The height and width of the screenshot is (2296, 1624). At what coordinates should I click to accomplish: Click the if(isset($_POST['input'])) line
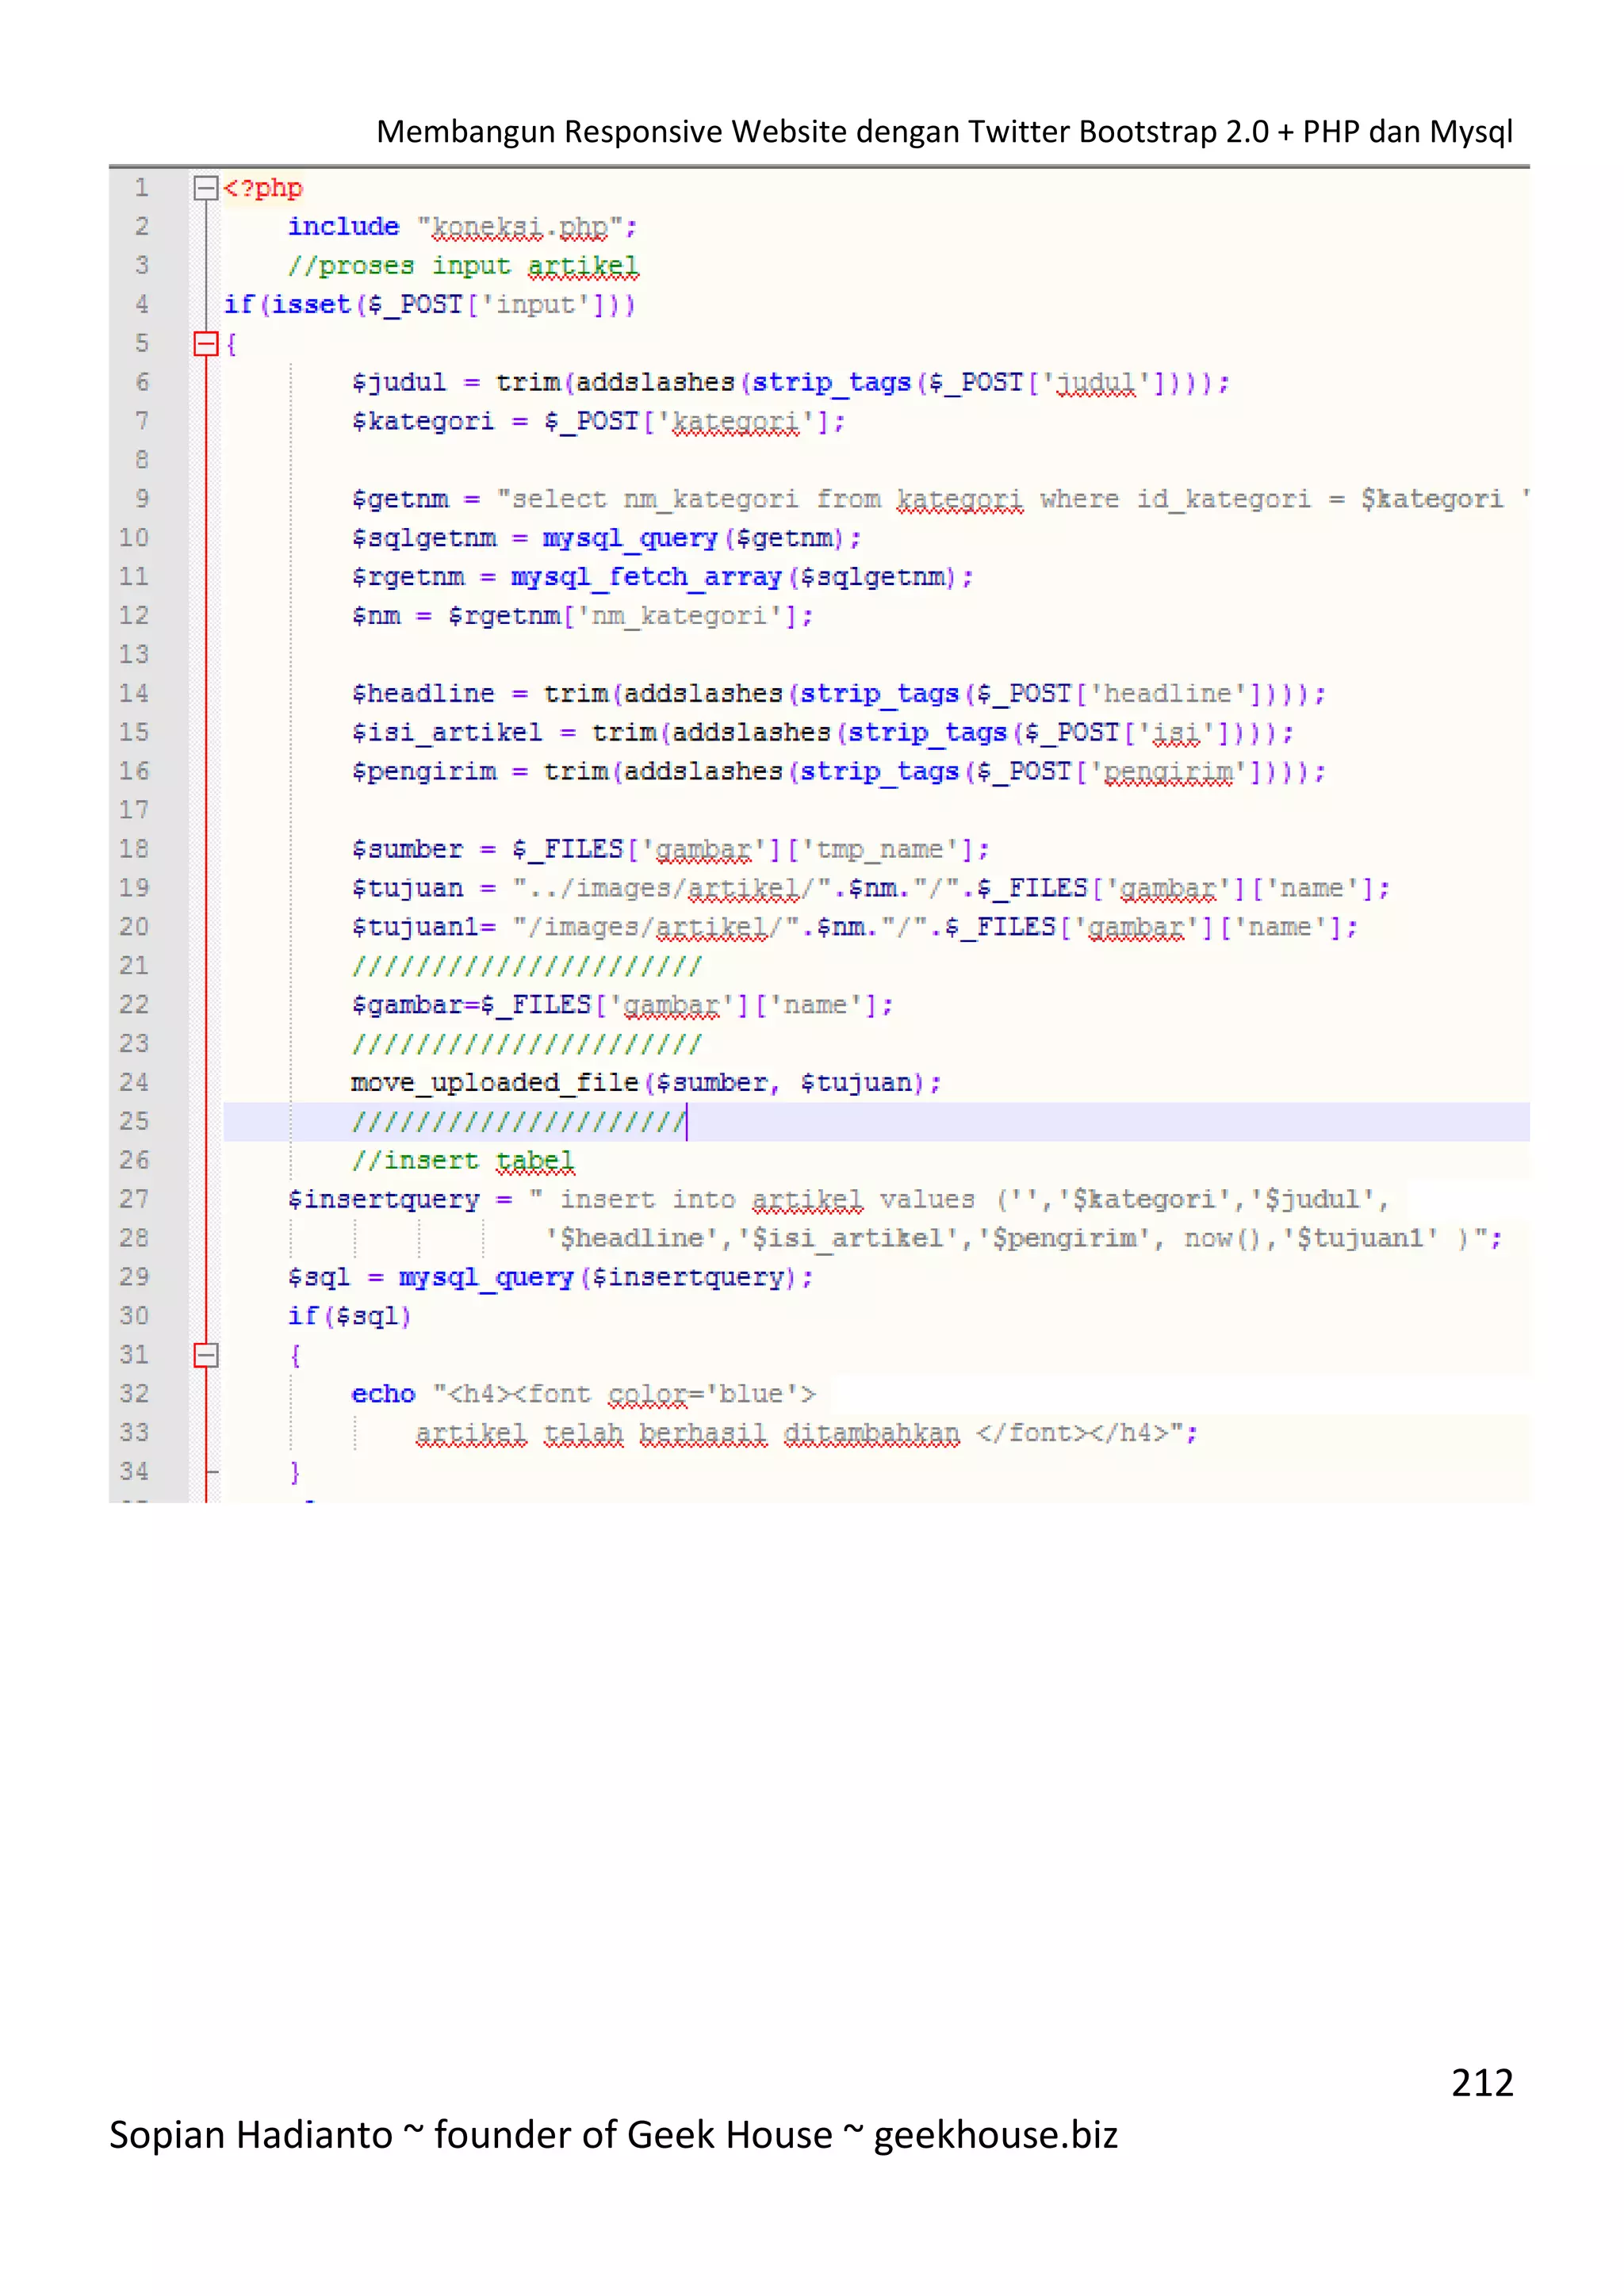[x=429, y=305]
